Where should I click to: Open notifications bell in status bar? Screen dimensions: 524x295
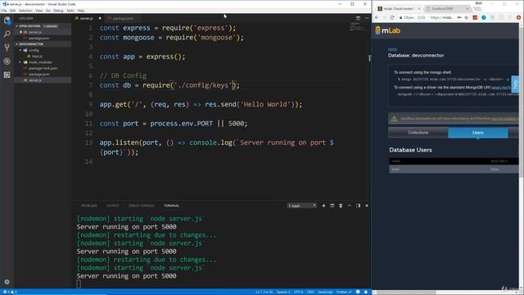(366, 292)
